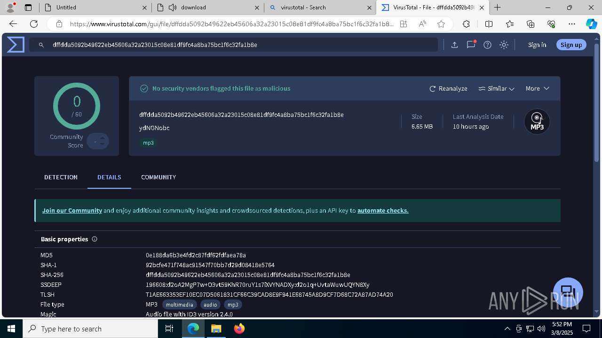Screen dimensions: 602x338
Task: Open Edge Settings and more menu
Action: tap(572, 24)
